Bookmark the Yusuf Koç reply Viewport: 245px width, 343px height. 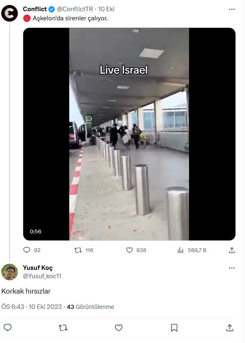(174, 328)
